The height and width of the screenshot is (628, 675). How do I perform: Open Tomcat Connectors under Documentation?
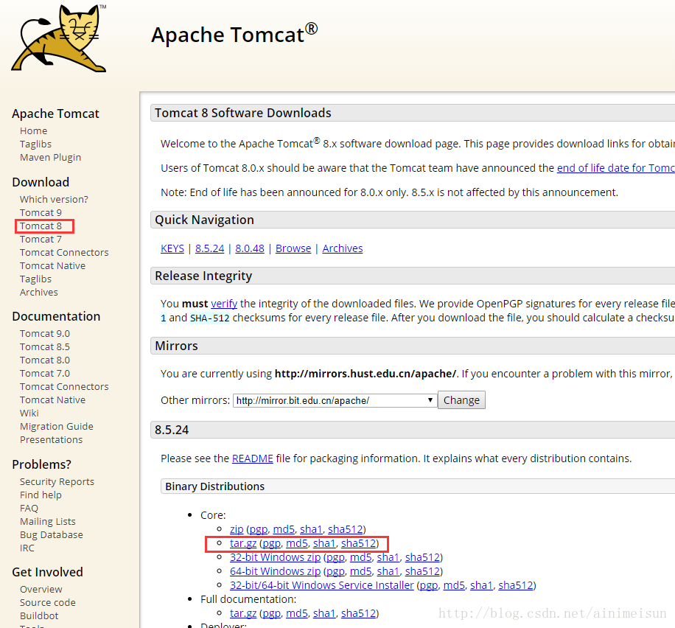(64, 387)
